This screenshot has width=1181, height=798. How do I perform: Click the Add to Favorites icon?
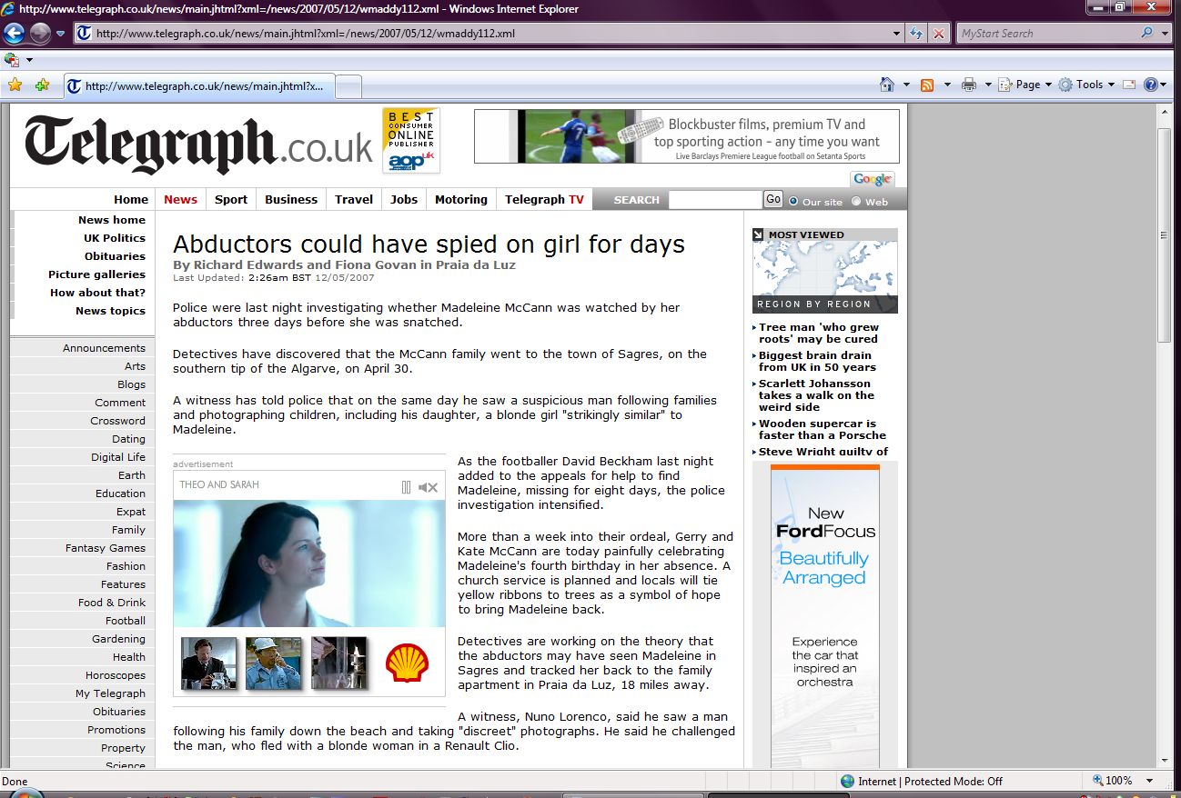(42, 85)
